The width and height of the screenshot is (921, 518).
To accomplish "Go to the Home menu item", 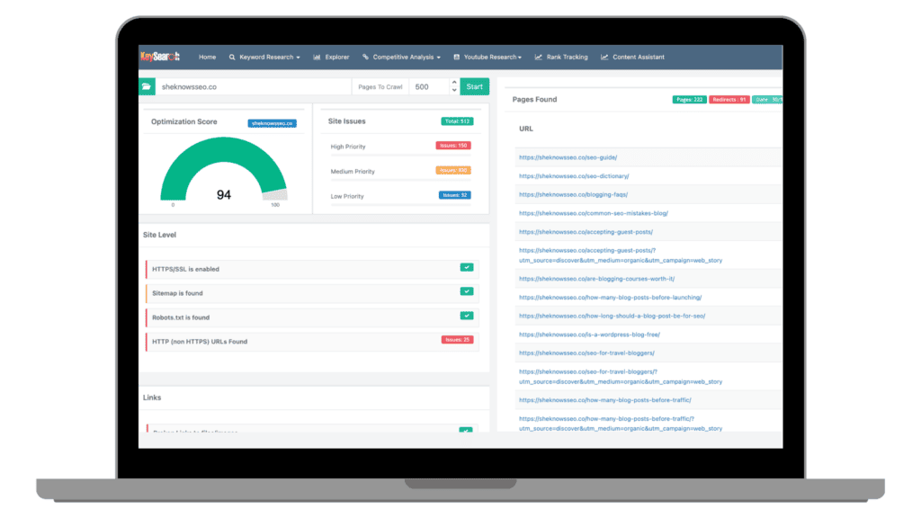I will (x=207, y=57).
